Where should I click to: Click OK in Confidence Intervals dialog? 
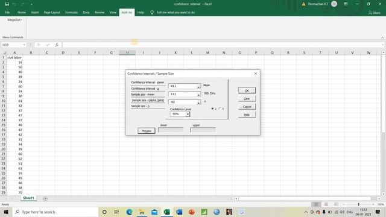[247, 90]
